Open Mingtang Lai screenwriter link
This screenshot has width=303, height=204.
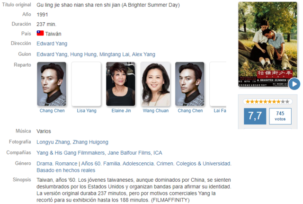click(x=114, y=54)
